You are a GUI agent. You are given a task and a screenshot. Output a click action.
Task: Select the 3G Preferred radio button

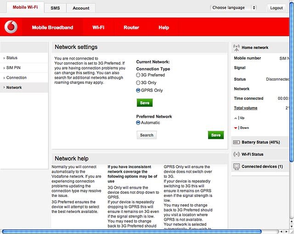pos(138,75)
